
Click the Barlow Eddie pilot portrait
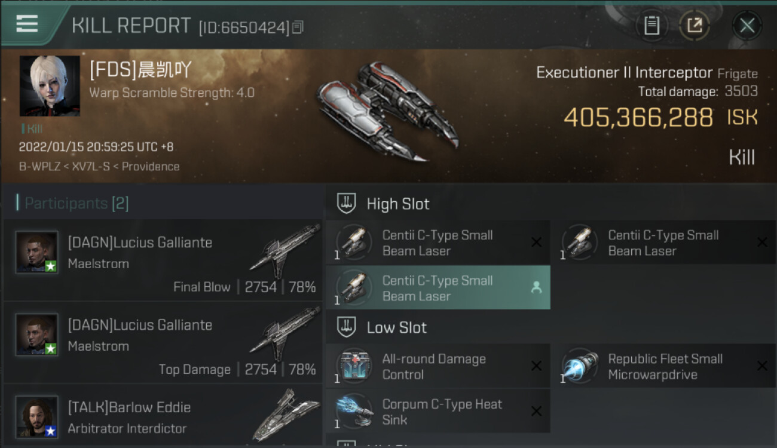coord(37,416)
